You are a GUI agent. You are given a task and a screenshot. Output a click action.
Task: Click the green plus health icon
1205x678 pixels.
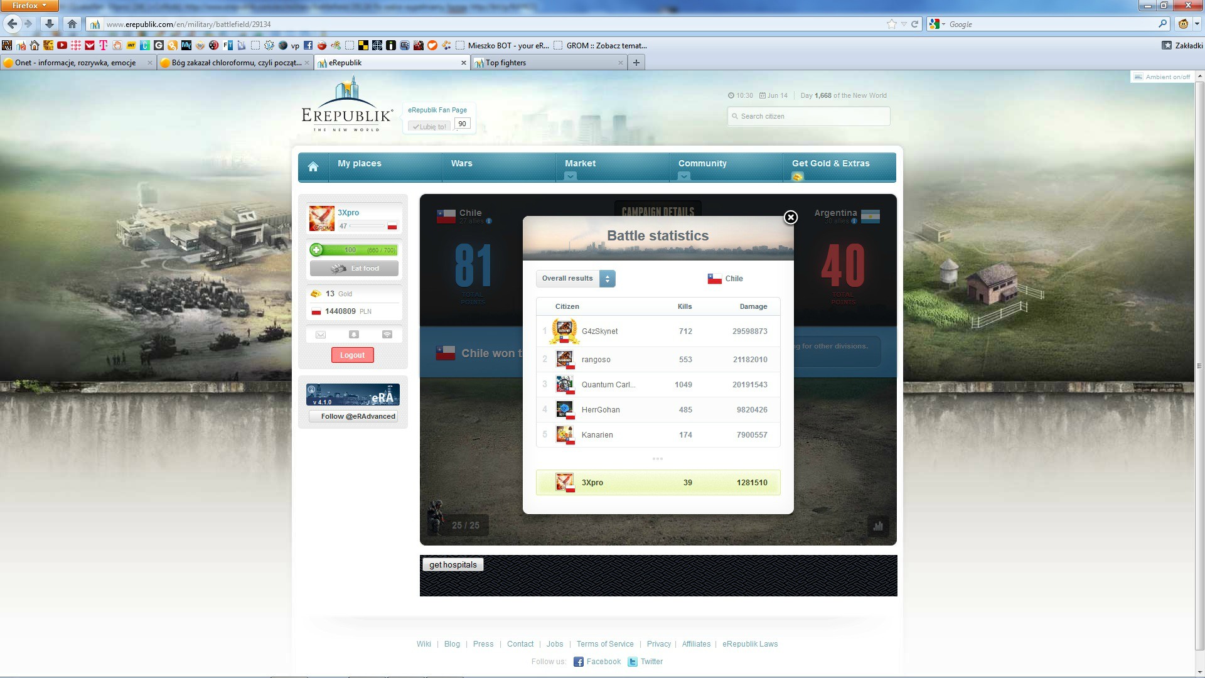[317, 250]
